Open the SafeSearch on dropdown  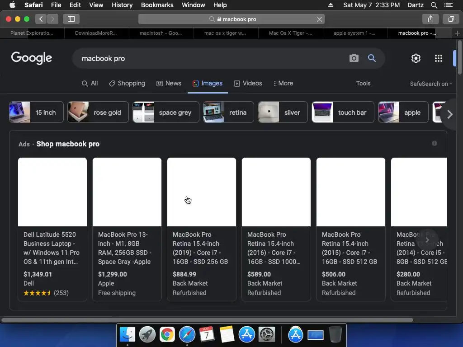[x=431, y=84]
